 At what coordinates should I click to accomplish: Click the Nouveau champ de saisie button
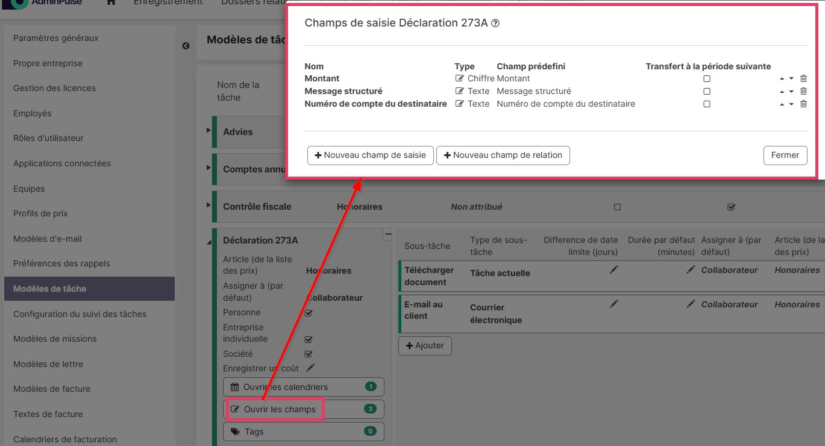(x=370, y=155)
